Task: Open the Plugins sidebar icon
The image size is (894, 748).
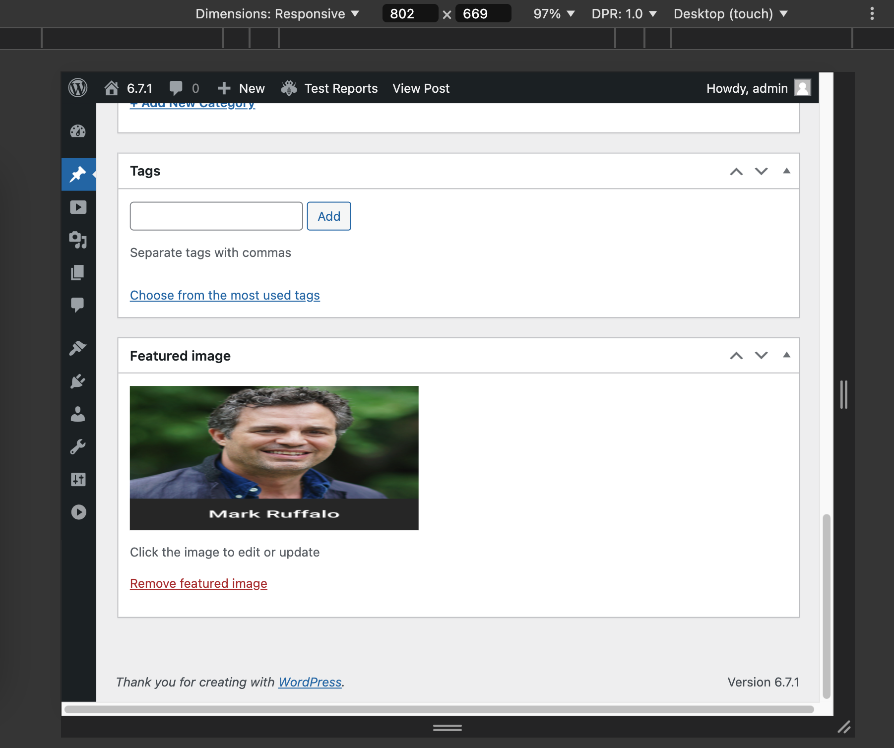Action: (78, 381)
